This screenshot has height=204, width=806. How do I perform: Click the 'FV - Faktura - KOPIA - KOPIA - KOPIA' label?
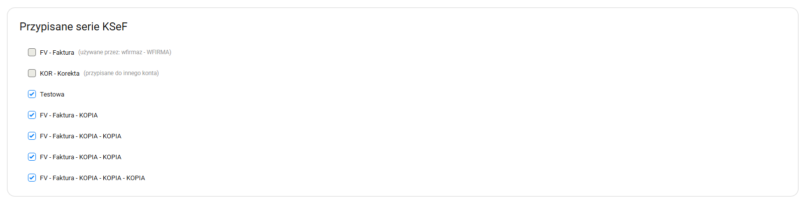92,178
